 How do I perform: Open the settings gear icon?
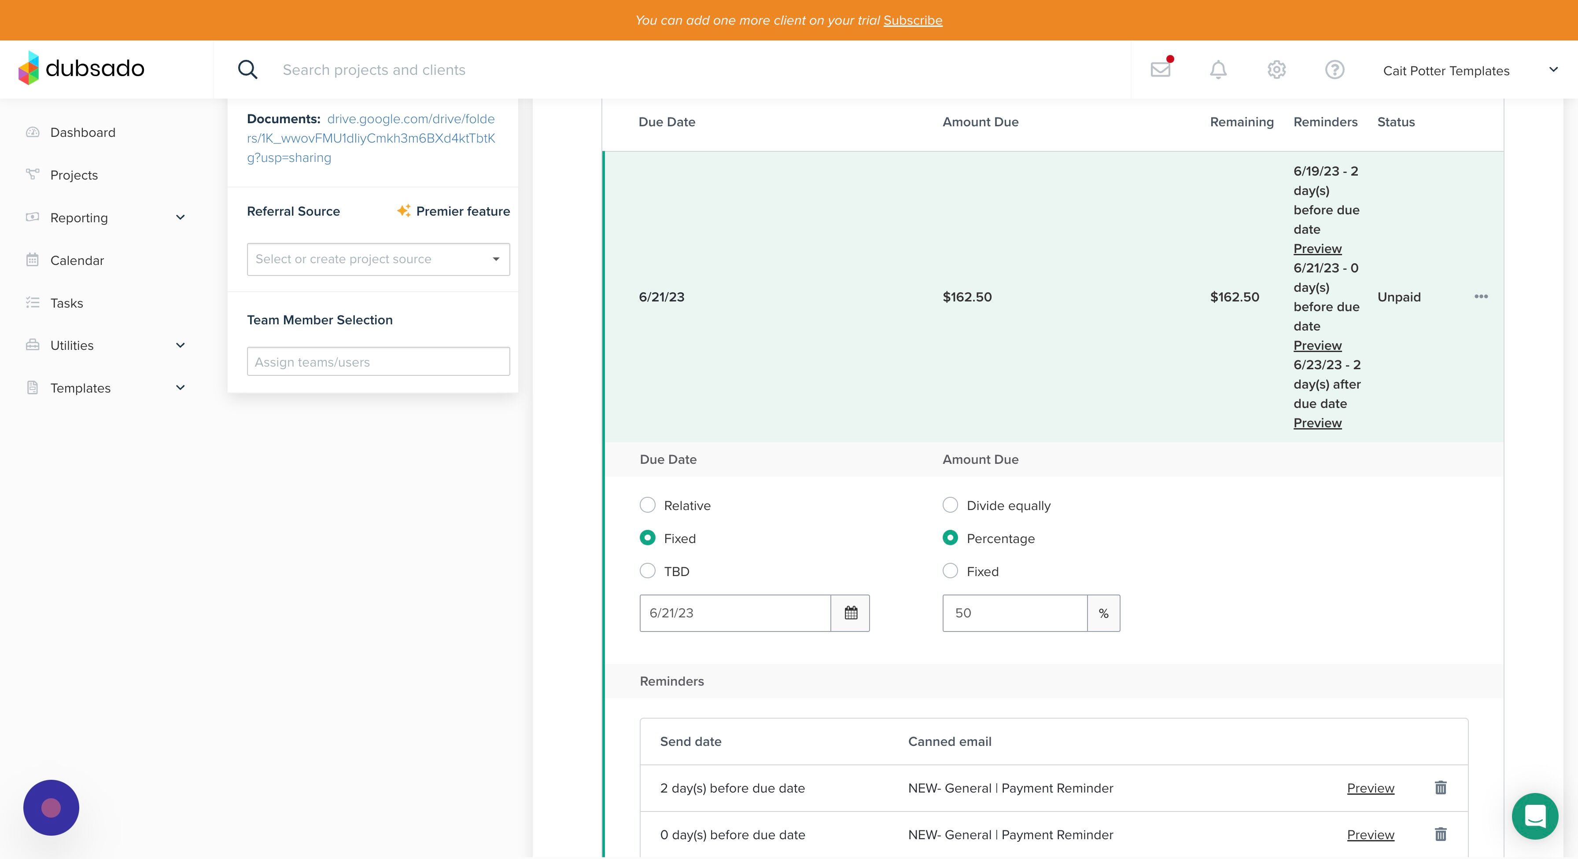pos(1276,70)
